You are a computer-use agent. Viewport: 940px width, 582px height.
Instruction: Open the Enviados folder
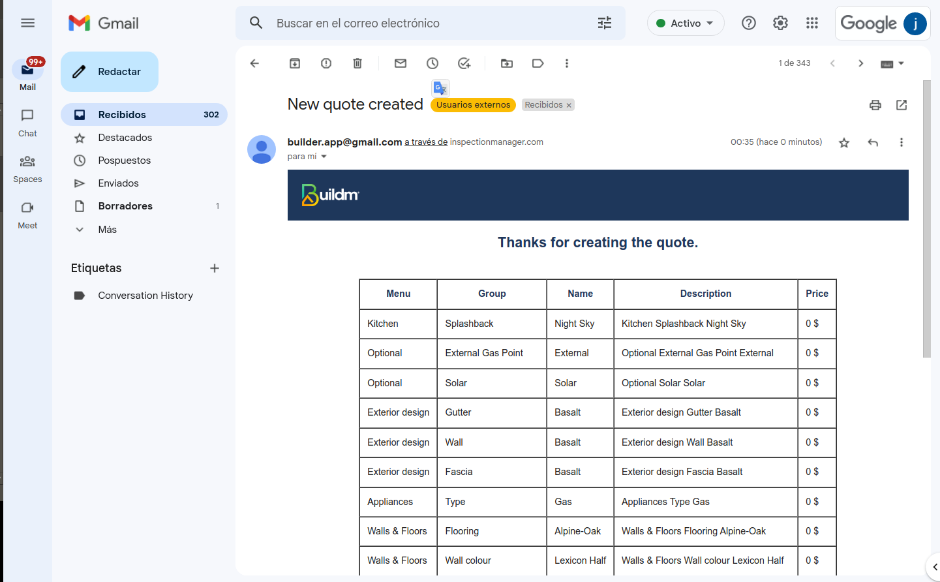click(x=118, y=183)
